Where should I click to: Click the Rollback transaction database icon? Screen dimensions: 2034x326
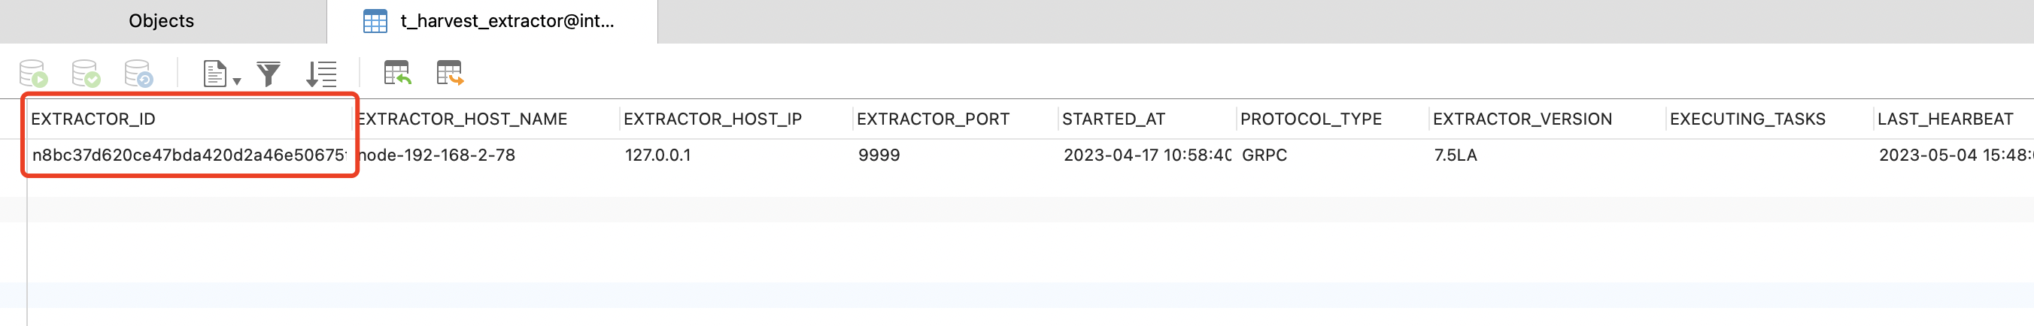point(138,74)
